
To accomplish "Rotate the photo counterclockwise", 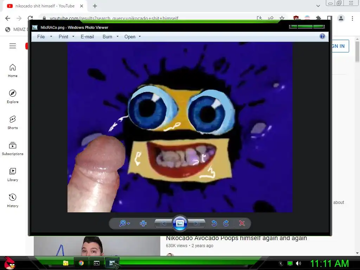I will [214, 223].
